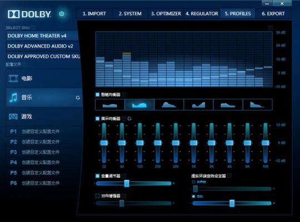Choose the second highlighted equalizer preset curve
This screenshot has width=300, height=222.
pos(139,104)
